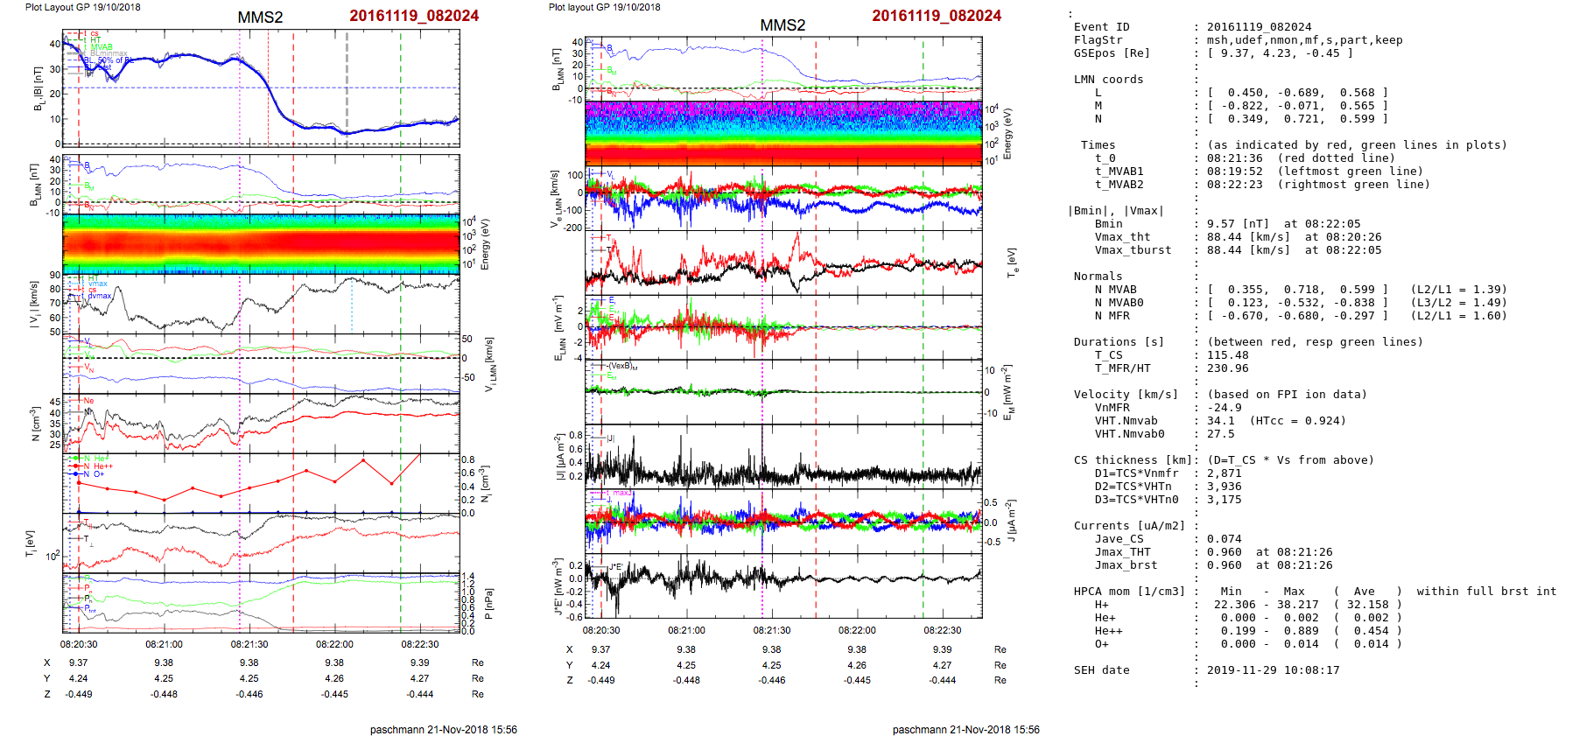This screenshot has width=1579, height=736.
Task: Click the 08:22:30 time label under the right plot
Action: click(x=942, y=630)
